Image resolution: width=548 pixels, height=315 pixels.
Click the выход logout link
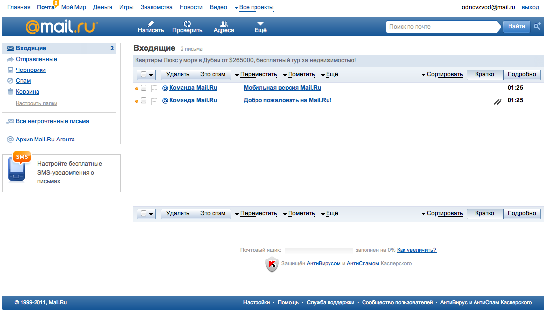point(531,7)
